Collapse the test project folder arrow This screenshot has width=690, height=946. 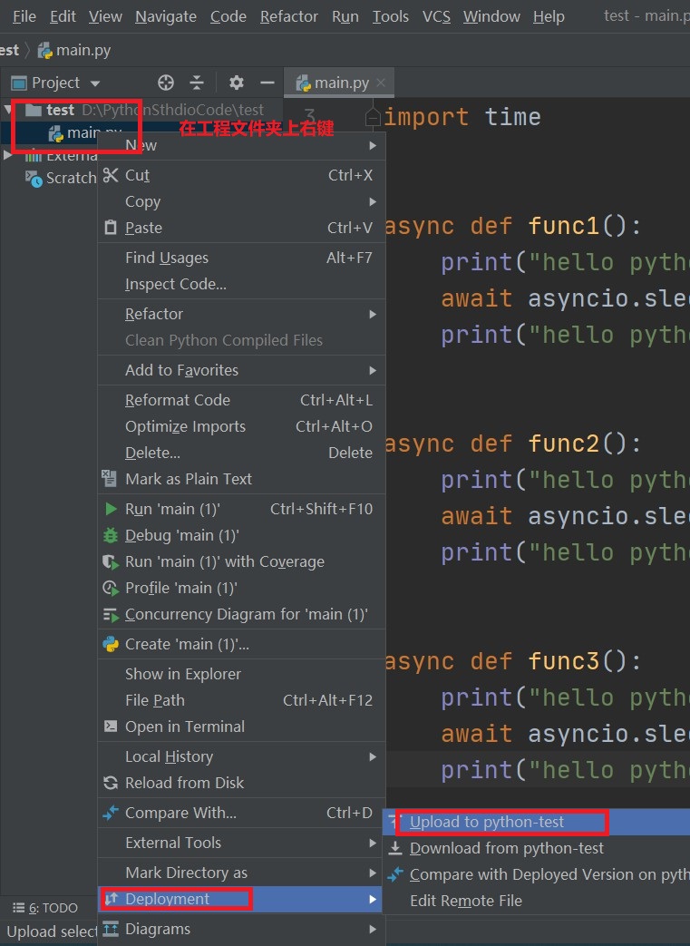coord(8,109)
